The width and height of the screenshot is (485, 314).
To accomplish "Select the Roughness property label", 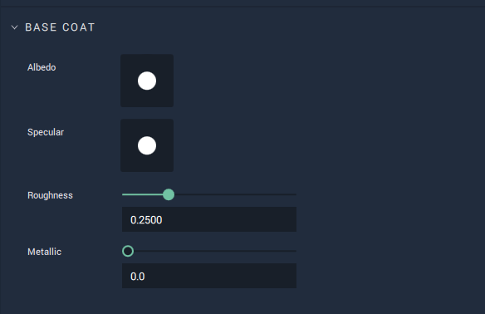I will coord(50,195).
